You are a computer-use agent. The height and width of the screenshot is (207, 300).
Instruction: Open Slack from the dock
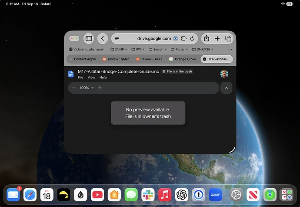(148, 195)
